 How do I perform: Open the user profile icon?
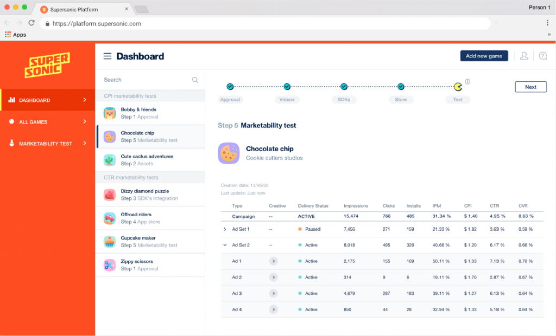coord(524,56)
